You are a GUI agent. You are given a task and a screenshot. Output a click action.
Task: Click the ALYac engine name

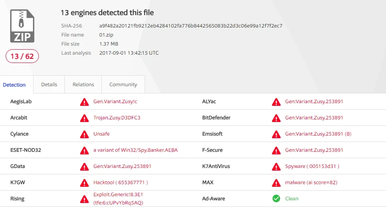pos(209,102)
